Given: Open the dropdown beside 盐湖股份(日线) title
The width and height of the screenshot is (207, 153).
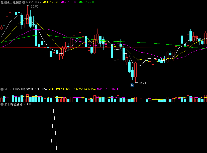Looking at the screenshot, I should point(24,2).
